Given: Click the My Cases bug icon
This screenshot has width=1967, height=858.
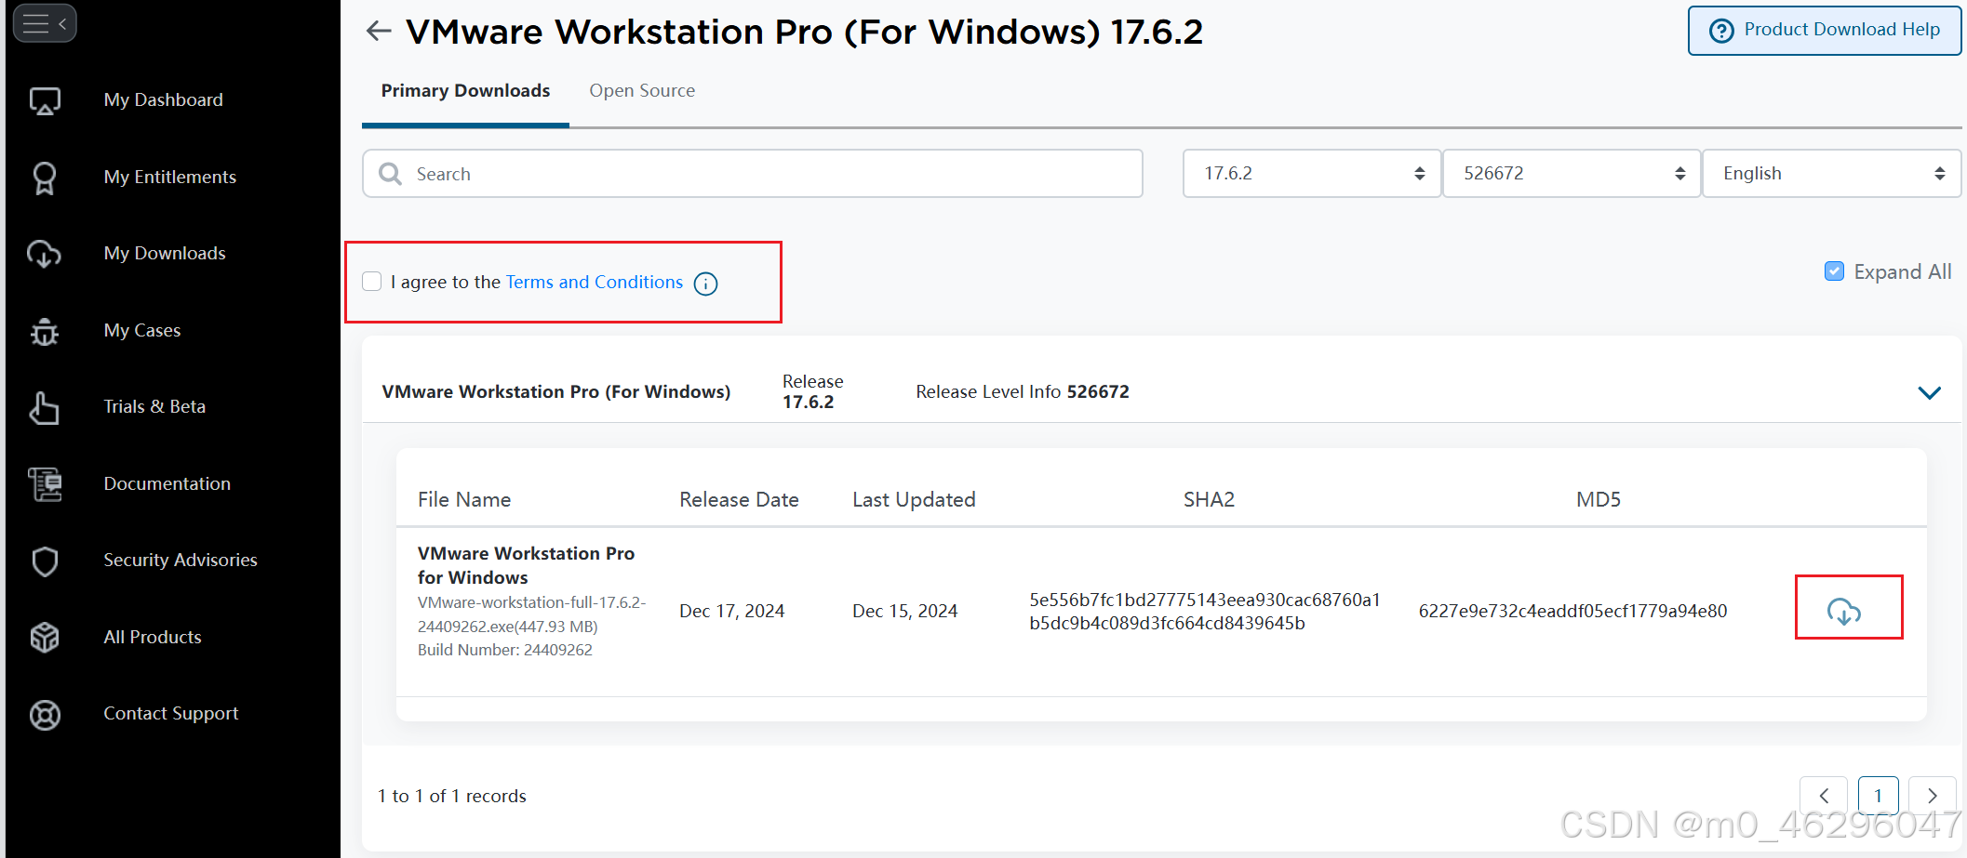Looking at the screenshot, I should click(x=45, y=331).
